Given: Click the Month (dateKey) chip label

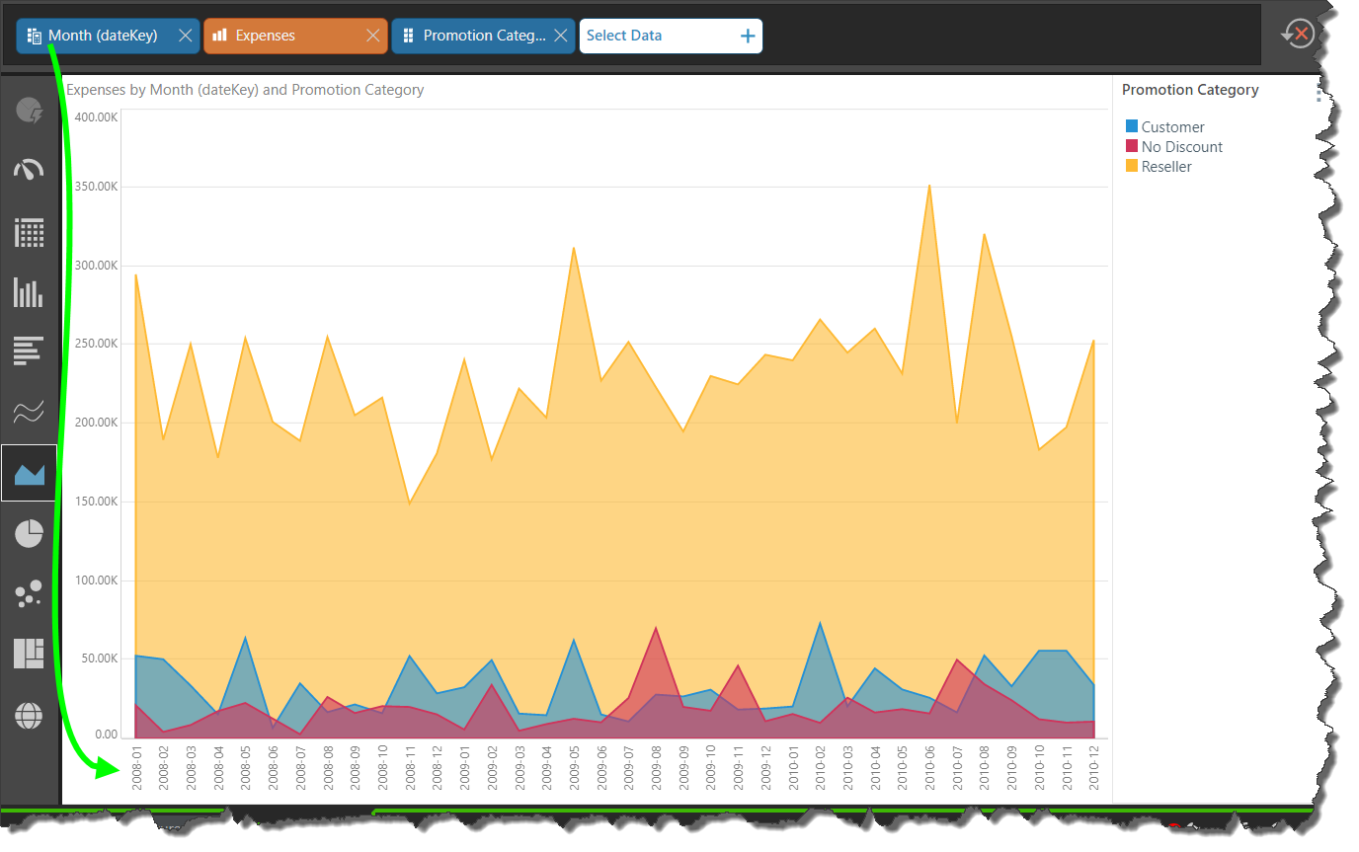Looking at the screenshot, I should (103, 36).
